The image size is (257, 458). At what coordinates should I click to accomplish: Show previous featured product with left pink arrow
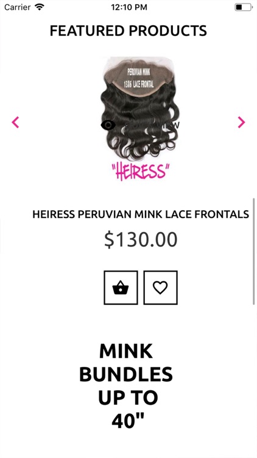pos(15,122)
